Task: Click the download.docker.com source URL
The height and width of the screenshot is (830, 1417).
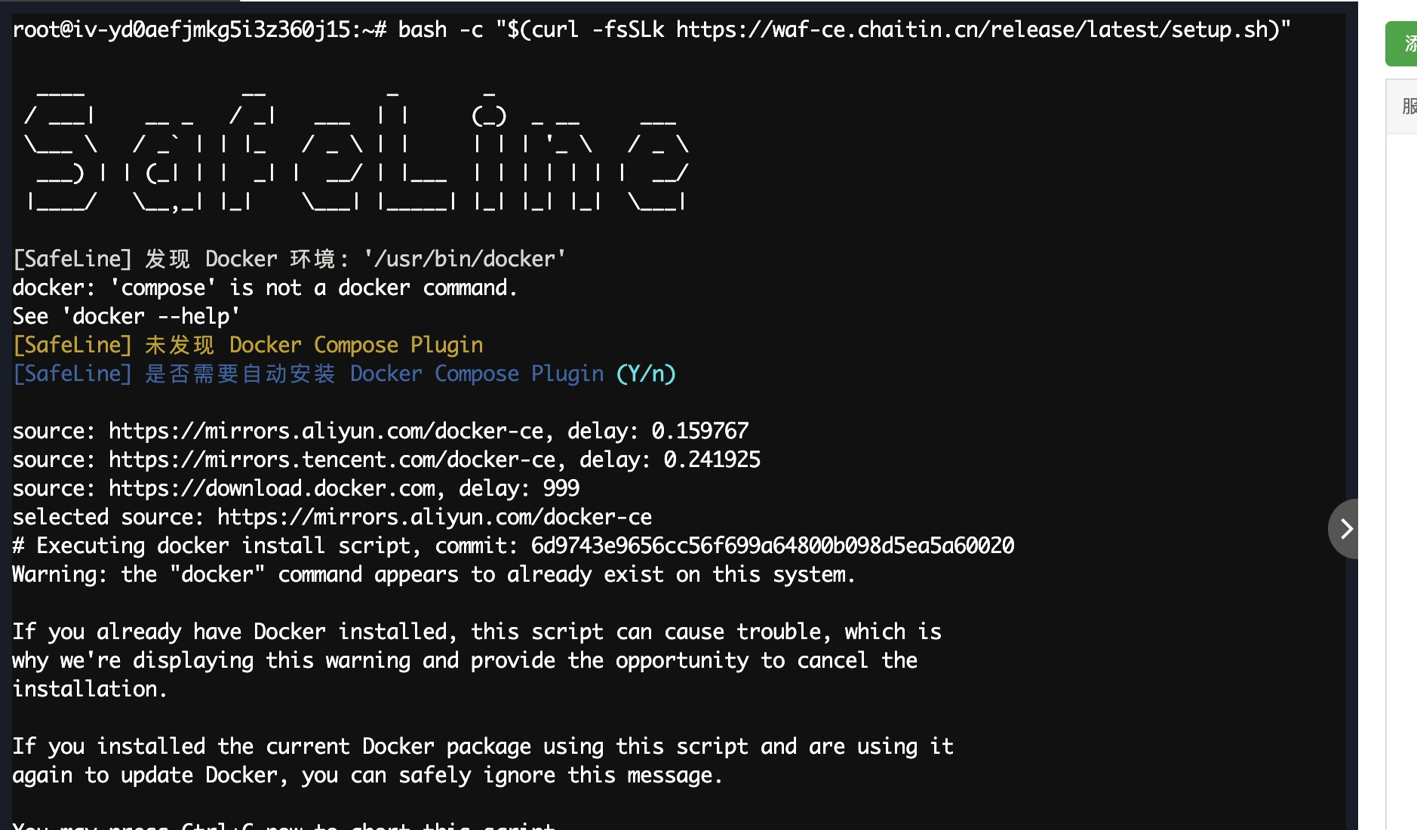Action: (272, 488)
